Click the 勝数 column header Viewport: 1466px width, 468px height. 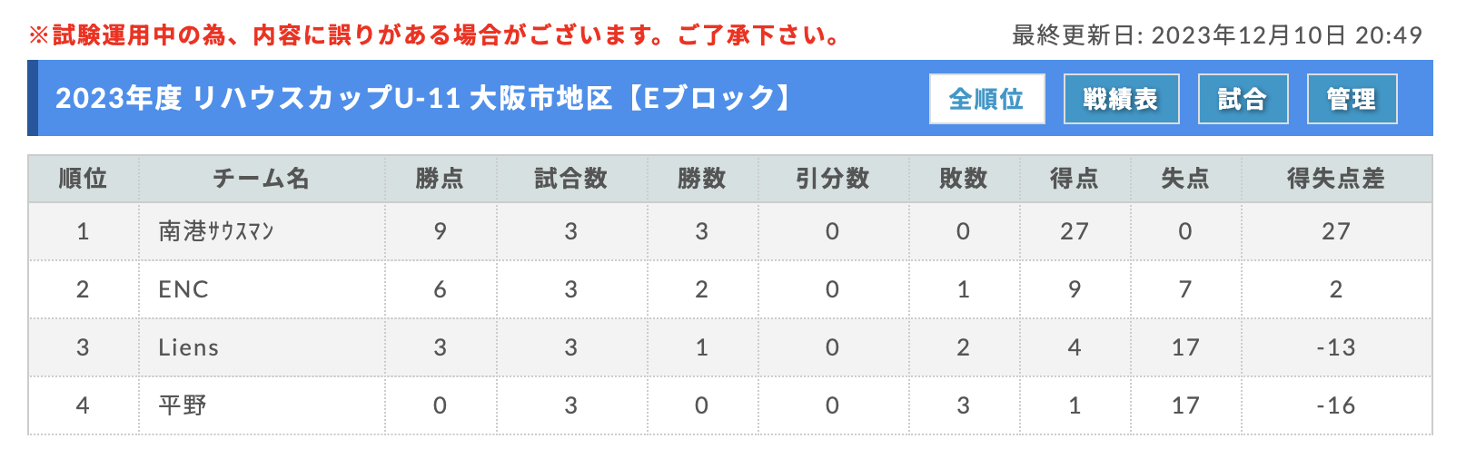click(702, 179)
